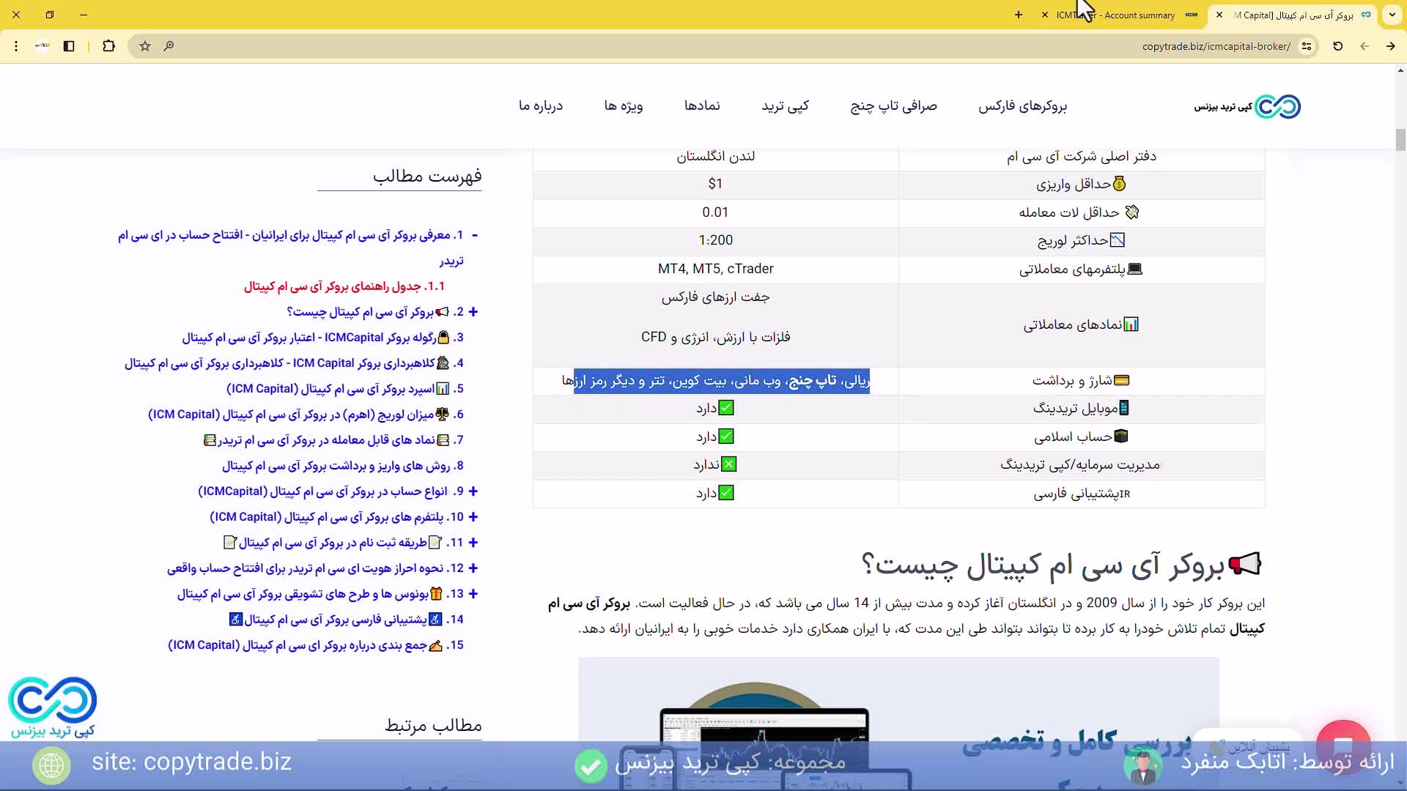Open the browser extensions puzzle icon
Viewport: 1407px width, 791px height.
click(x=109, y=46)
